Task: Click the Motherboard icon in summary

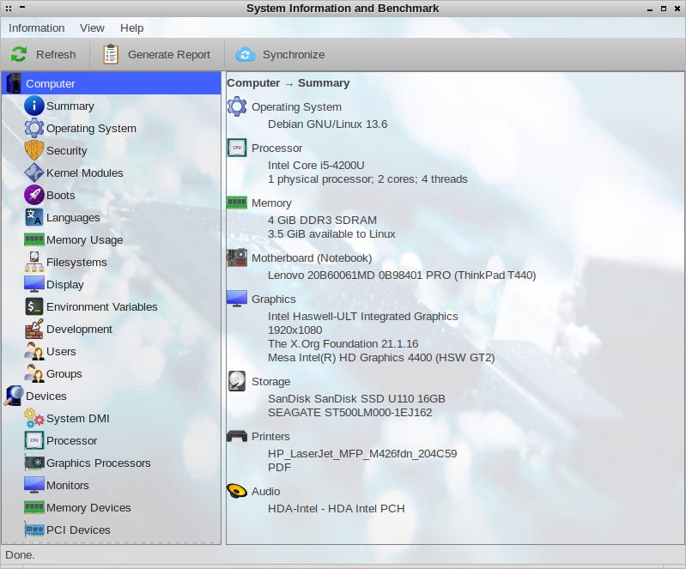Action: (x=237, y=258)
